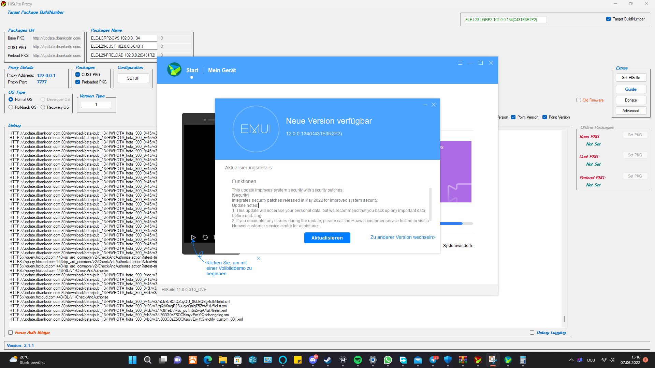Click the SETUP button

tap(133, 78)
